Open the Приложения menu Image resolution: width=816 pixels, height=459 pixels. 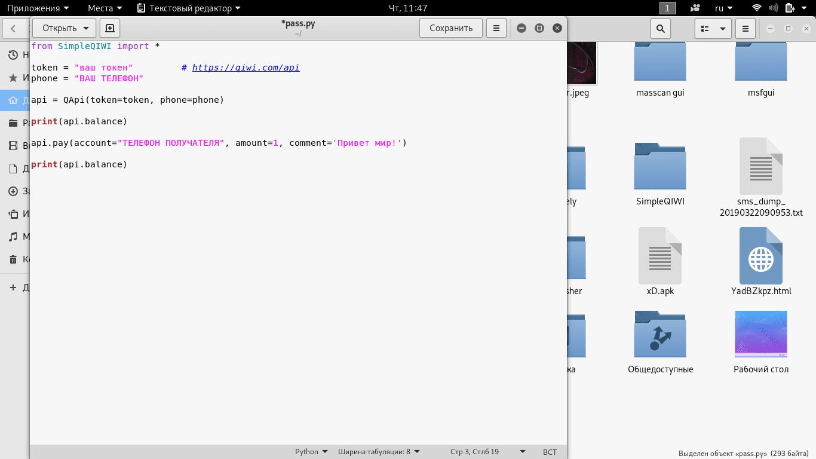(x=38, y=8)
